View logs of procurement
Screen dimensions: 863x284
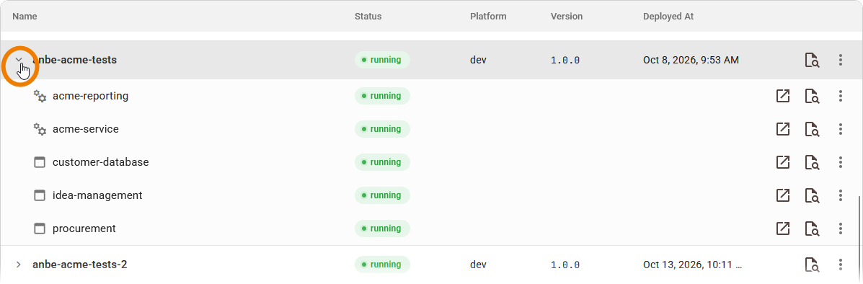[x=813, y=228]
